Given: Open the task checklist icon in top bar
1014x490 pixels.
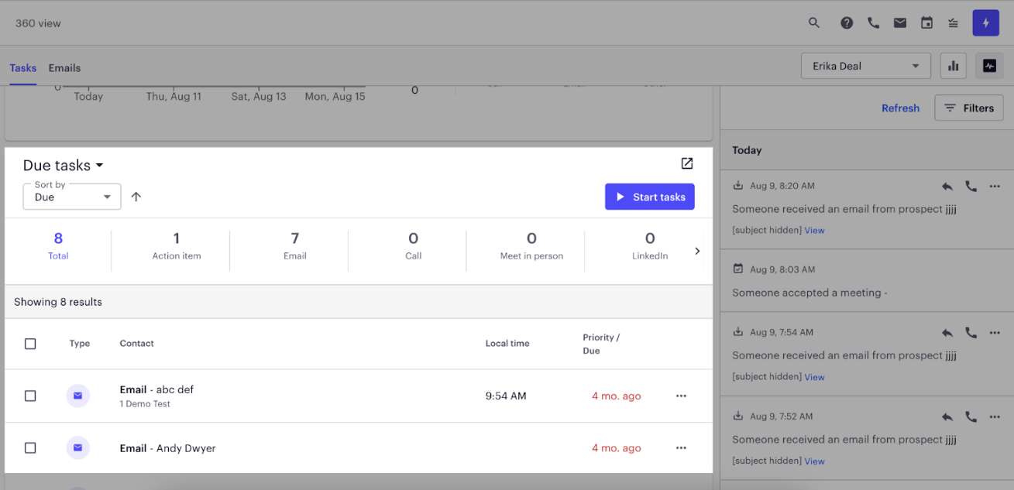Looking at the screenshot, I should pyautogui.click(x=954, y=23).
